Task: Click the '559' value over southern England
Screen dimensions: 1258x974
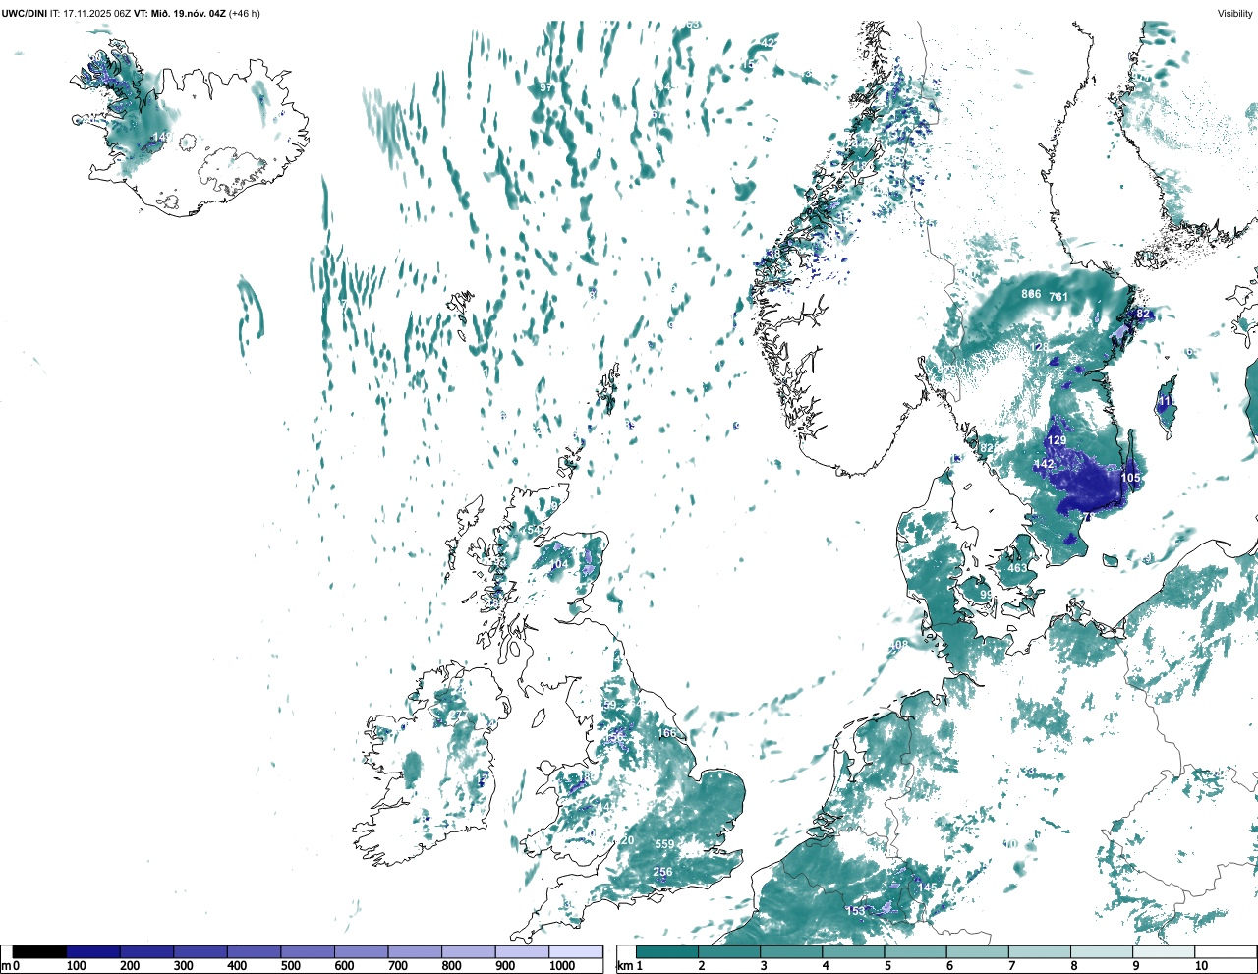Action: coord(664,844)
